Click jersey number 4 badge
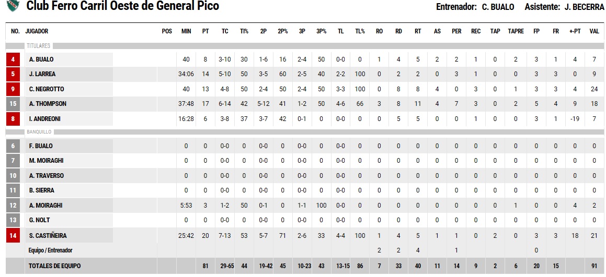Image resolution: width=606 pixels, height=277 pixels. pos(13,59)
